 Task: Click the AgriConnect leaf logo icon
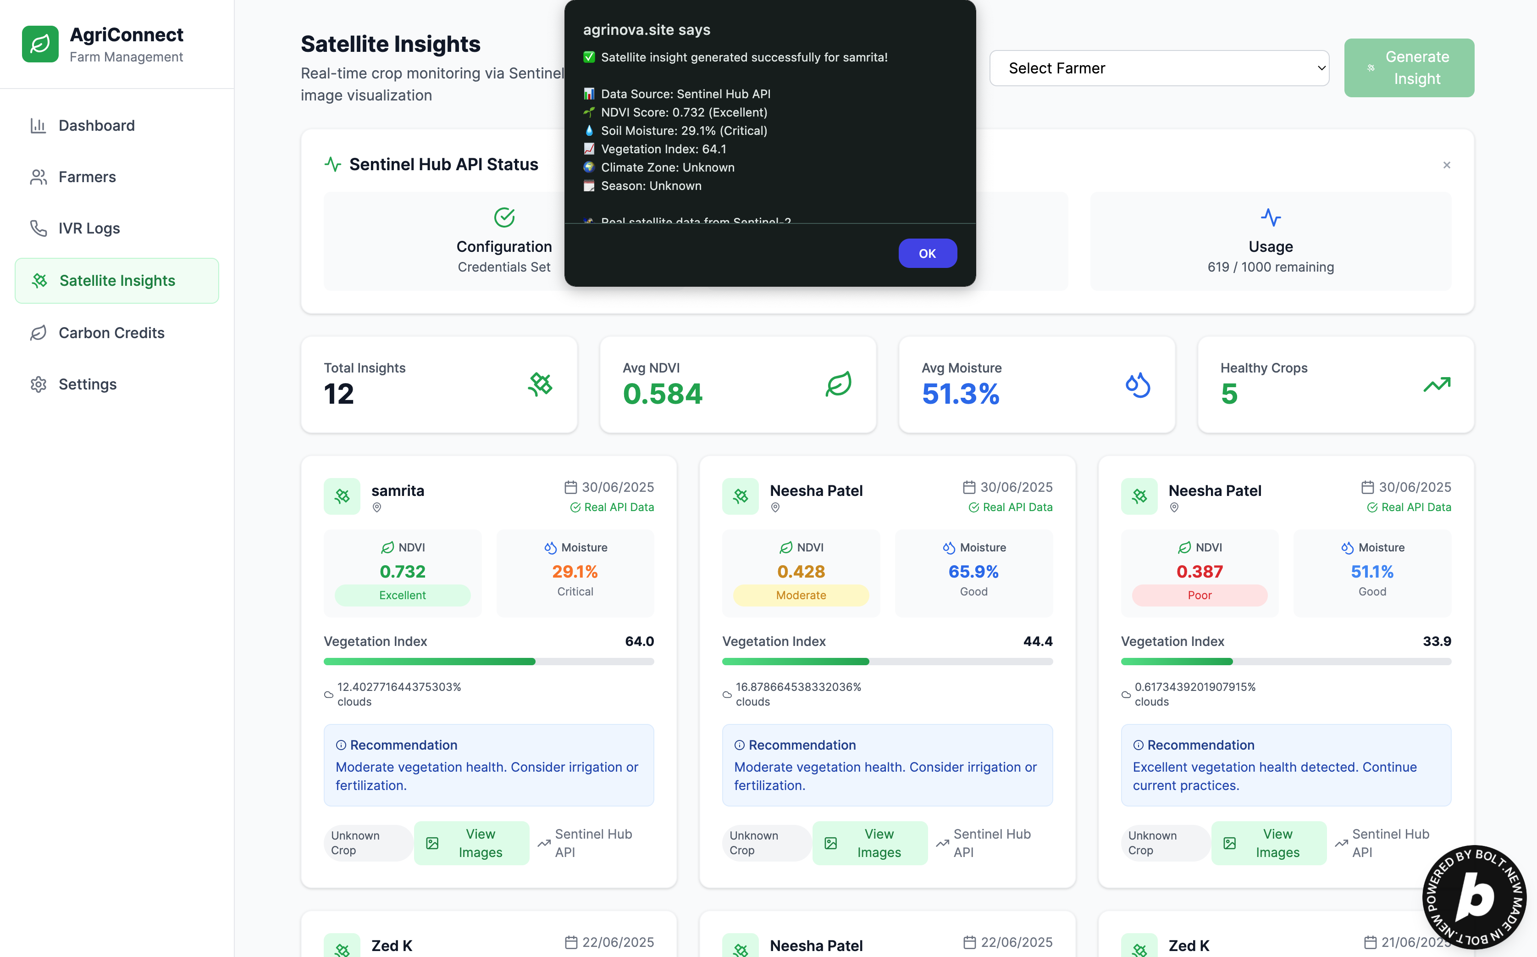40,44
